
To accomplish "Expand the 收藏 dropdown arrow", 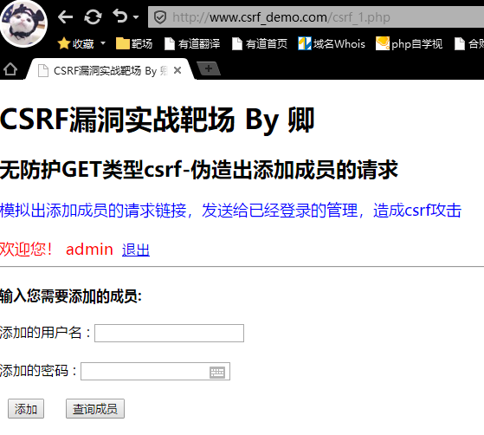I will point(103,43).
